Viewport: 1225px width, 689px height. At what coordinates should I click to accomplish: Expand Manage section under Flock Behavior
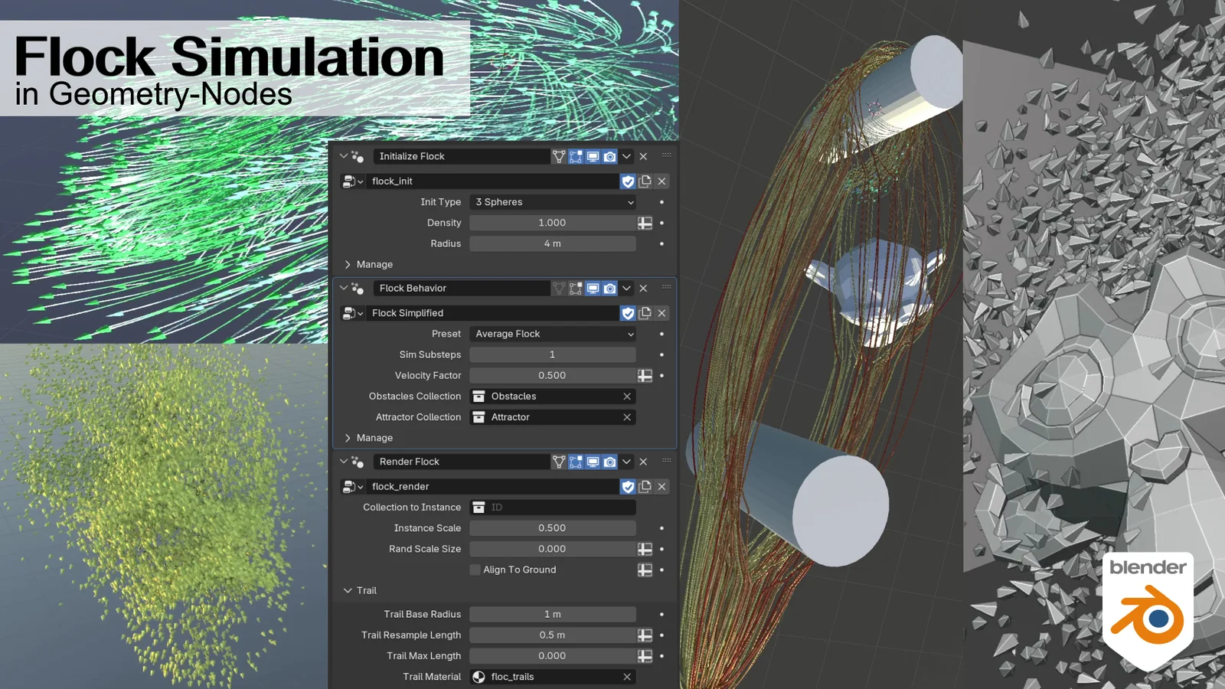(348, 438)
